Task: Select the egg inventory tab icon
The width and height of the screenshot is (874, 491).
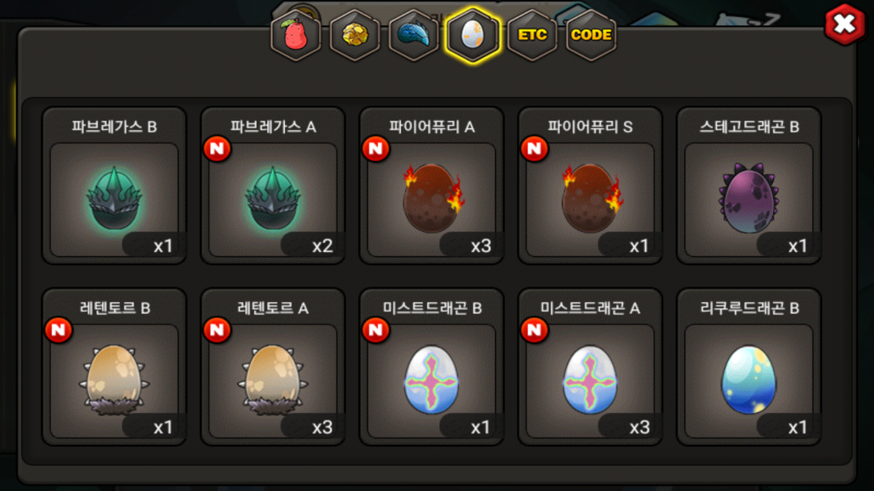Action: [473, 35]
